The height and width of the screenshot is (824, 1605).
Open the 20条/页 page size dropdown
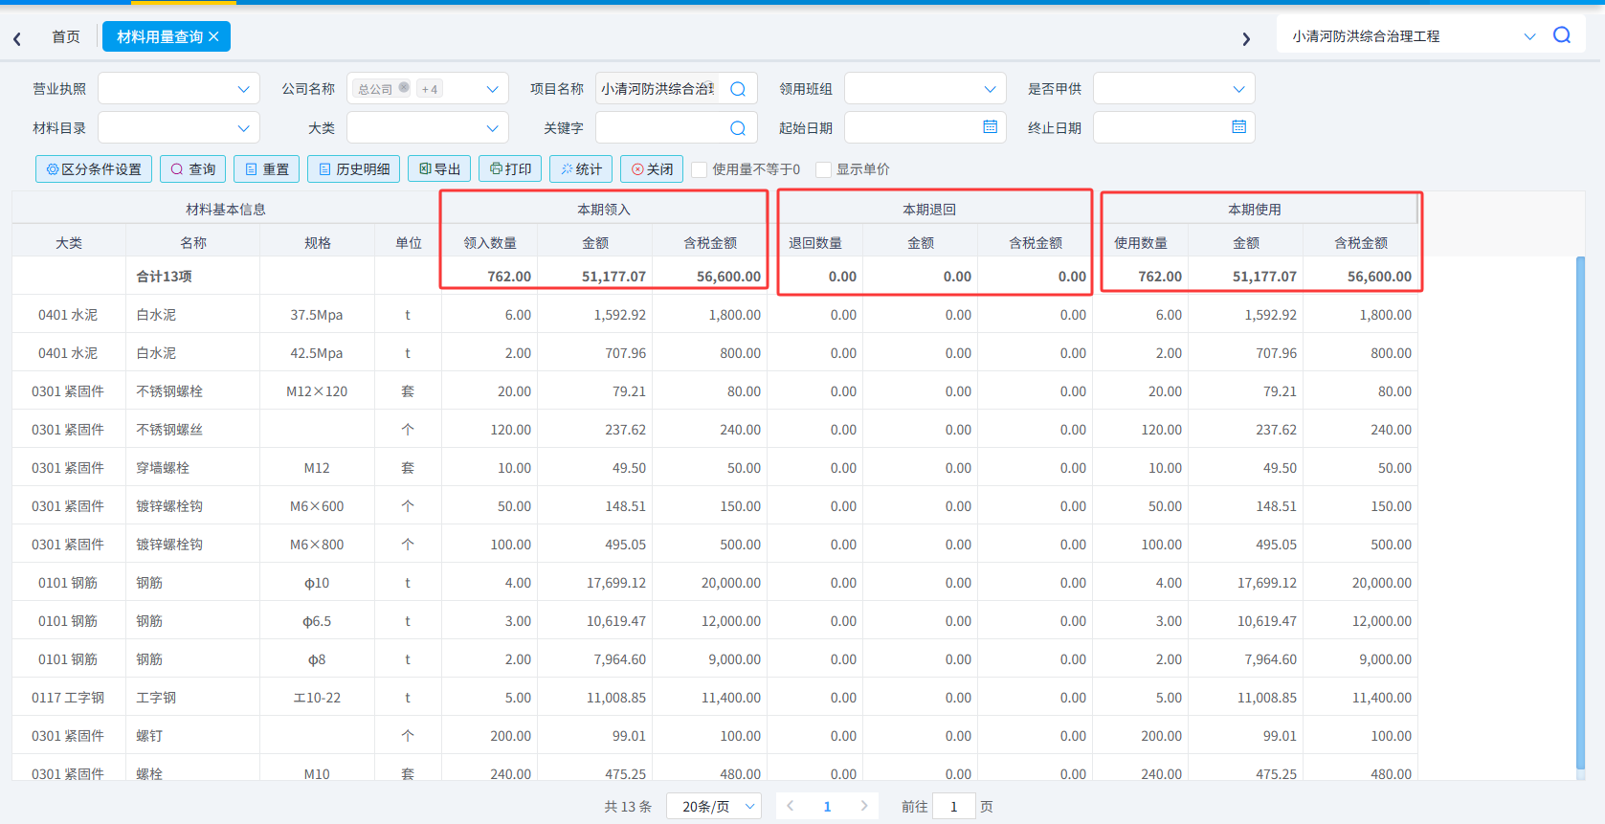(714, 807)
